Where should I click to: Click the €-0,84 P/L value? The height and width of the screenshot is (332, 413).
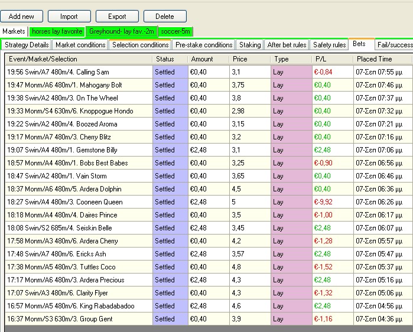click(x=323, y=72)
